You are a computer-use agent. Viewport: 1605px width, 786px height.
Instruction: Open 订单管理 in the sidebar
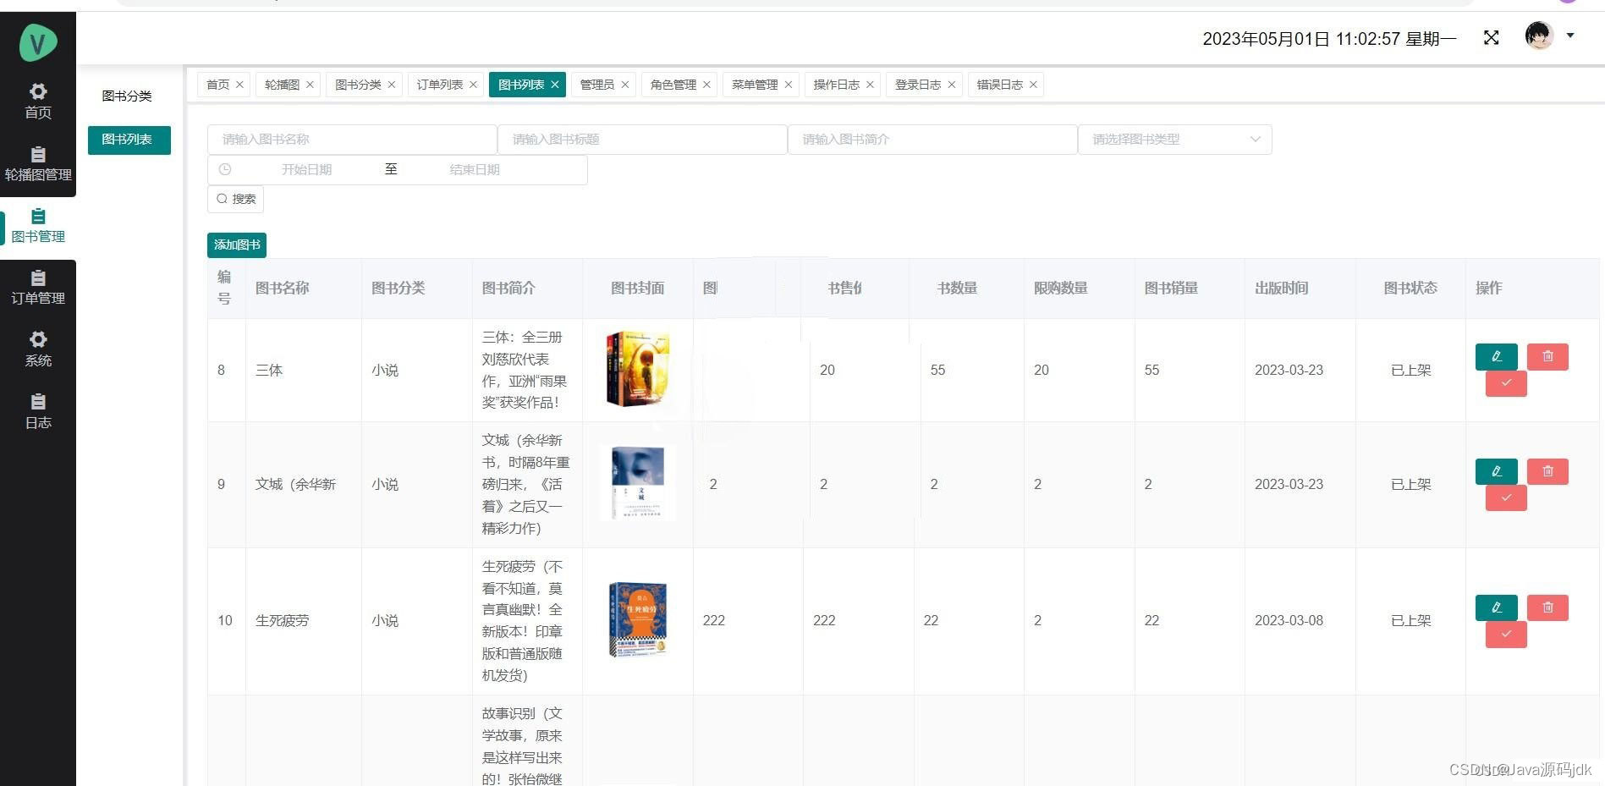[38, 289]
